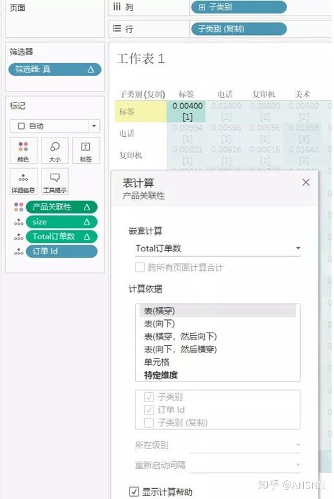This screenshot has width=334, height=499.
Task: Click the 0.01000 [2] table cell
Action: 226,111
